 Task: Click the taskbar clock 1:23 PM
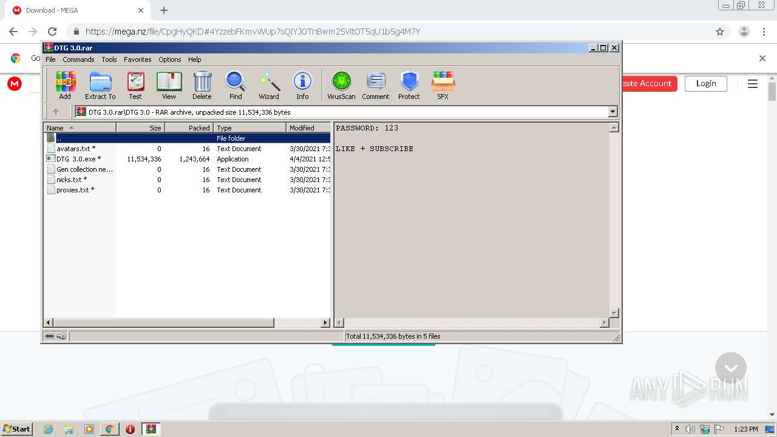pos(745,429)
